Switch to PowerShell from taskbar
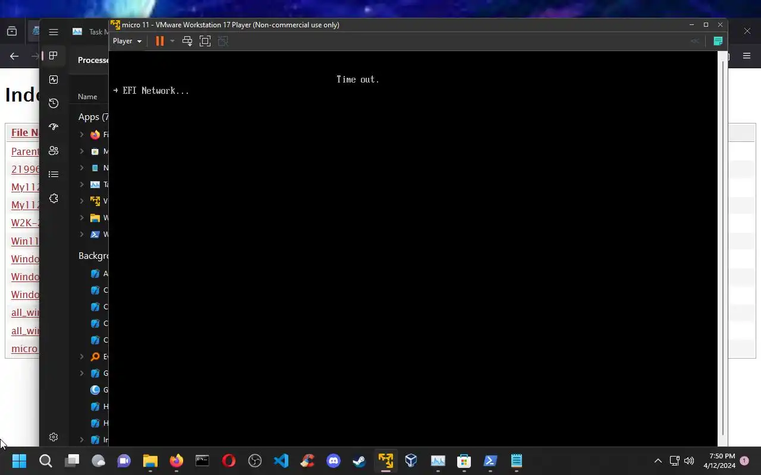Viewport: 761px width, 475px height. (490, 461)
